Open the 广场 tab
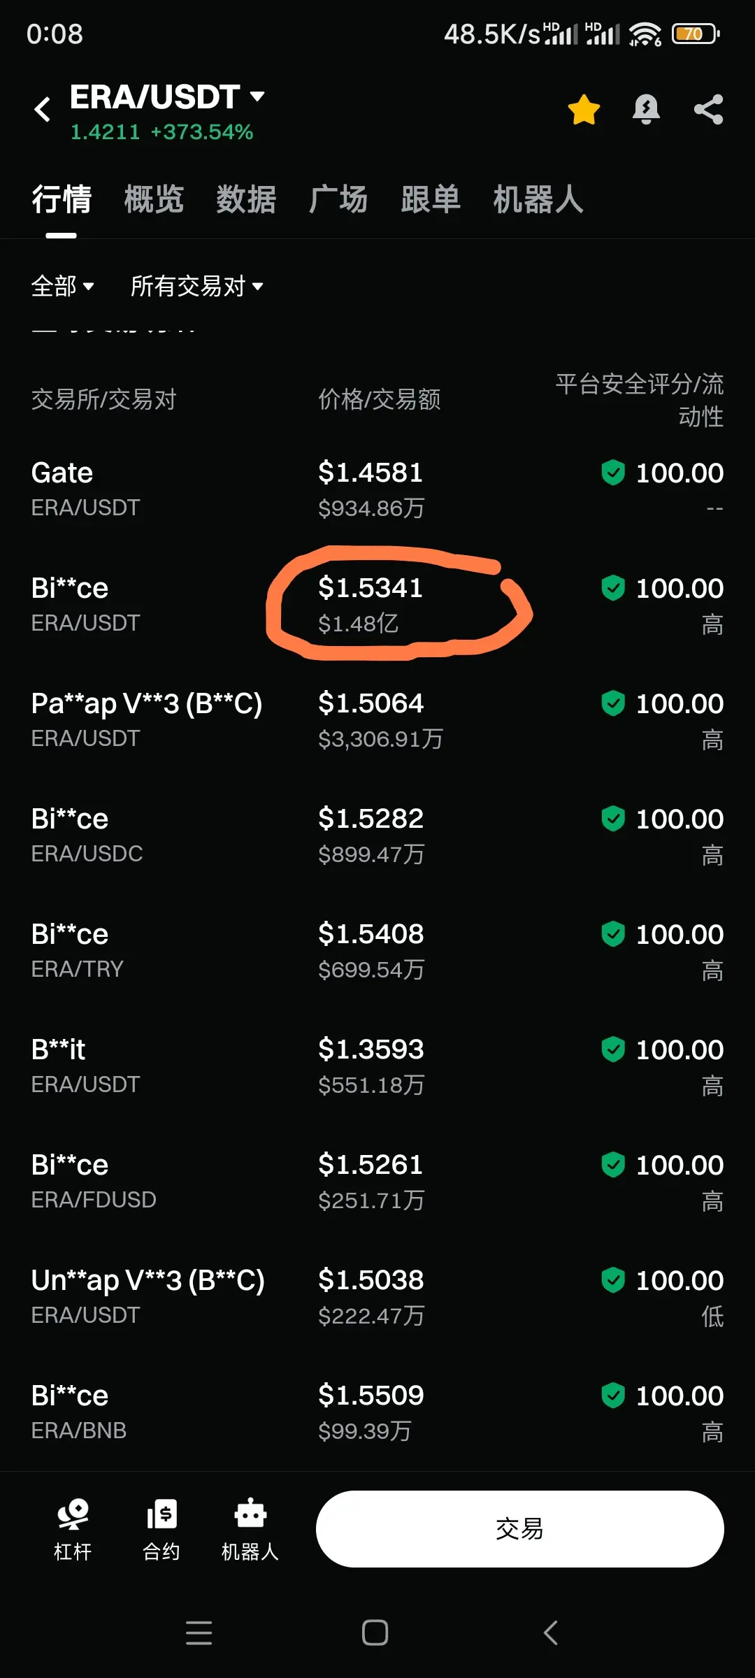The width and height of the screenshot is (755, 1678). [x=338, y=199]
